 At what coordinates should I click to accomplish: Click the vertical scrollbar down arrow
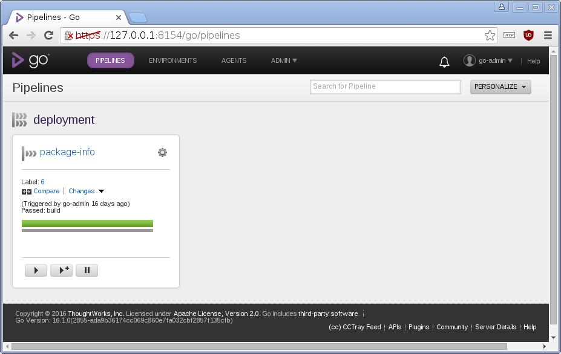click(x=553, y=338)
